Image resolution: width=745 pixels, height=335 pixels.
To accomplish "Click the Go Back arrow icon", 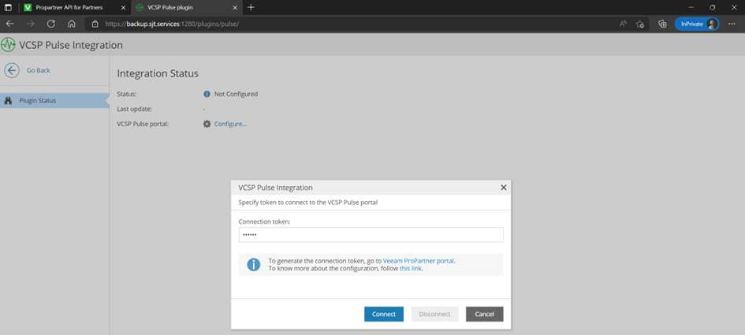I will coord(12,70).
